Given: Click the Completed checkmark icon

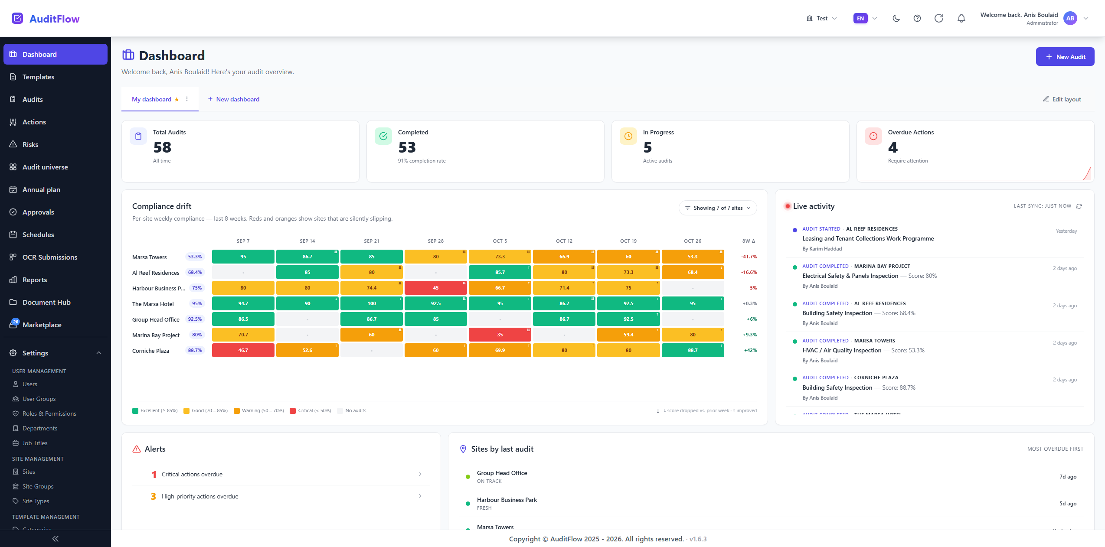Looking at the screenshot, I should click(383, 136).
